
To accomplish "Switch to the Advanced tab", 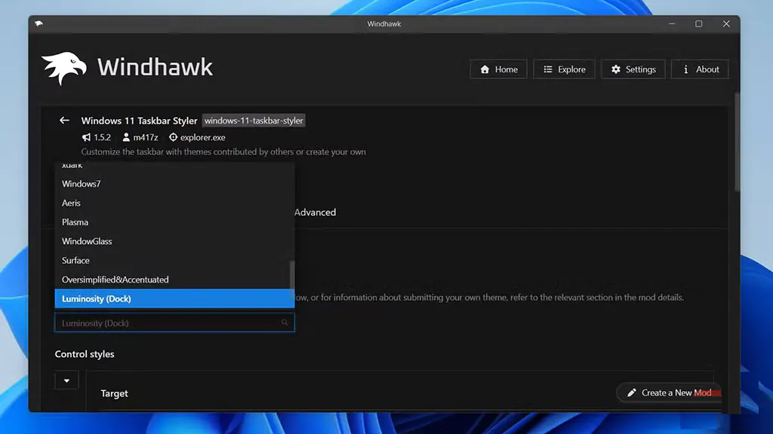I will tap(315, 212).
